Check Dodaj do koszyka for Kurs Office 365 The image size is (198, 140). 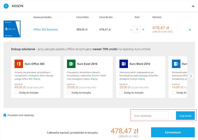(16, 92)
